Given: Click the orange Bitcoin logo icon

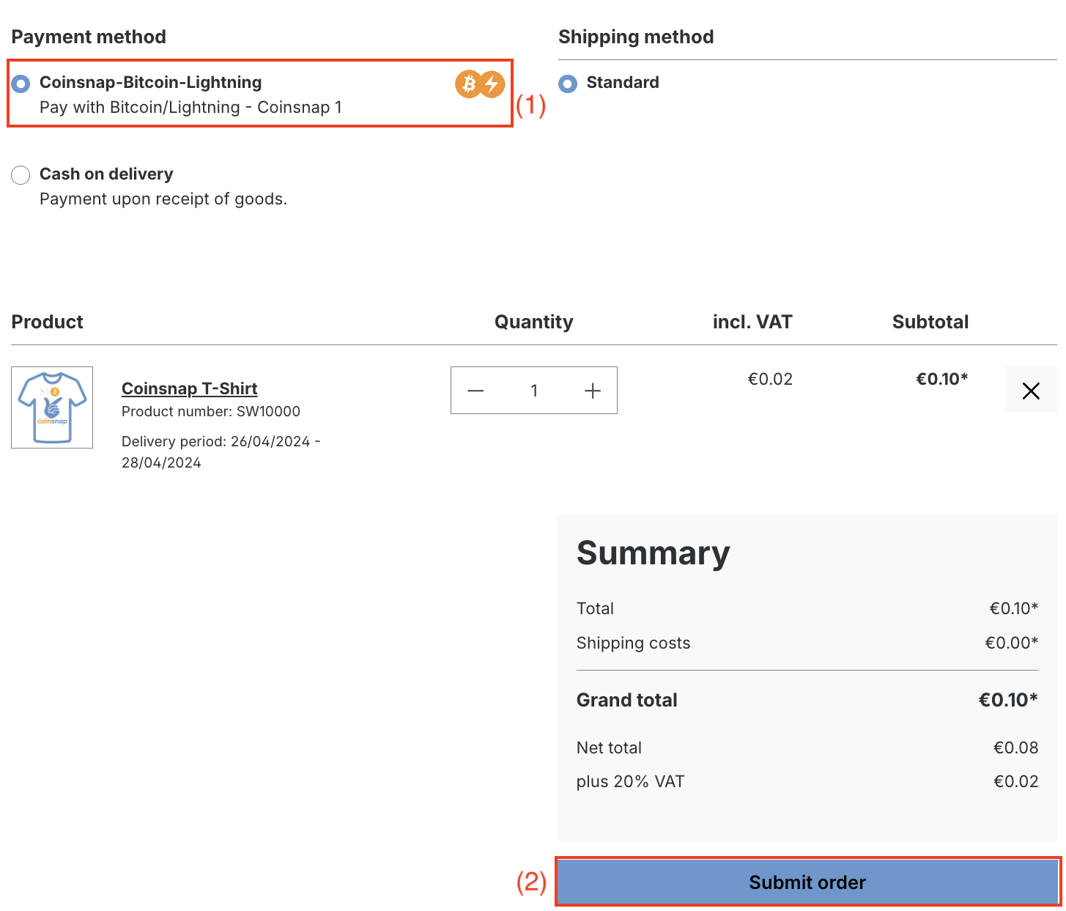Looking at the screenshot, I should pyautogui.click(x=468, y=84).
